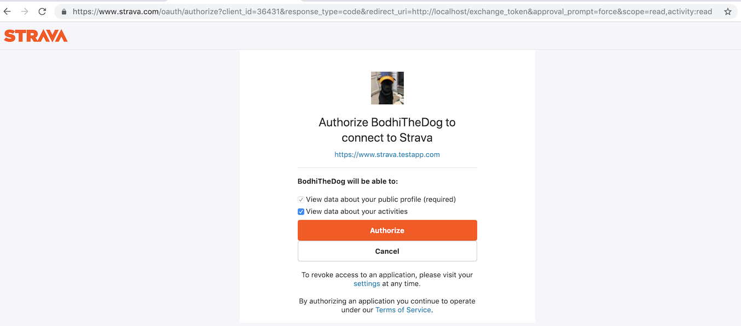Screen dimensions: 741x326
Task: Click the browser forward arrow
Action: tap(25, 11)
